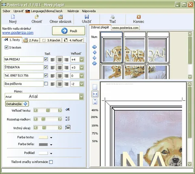Image resolution: width=195 pixels, height=174 pixels.
Task: Click in the Iba psíčkovia text field
Action: (24, 84)
